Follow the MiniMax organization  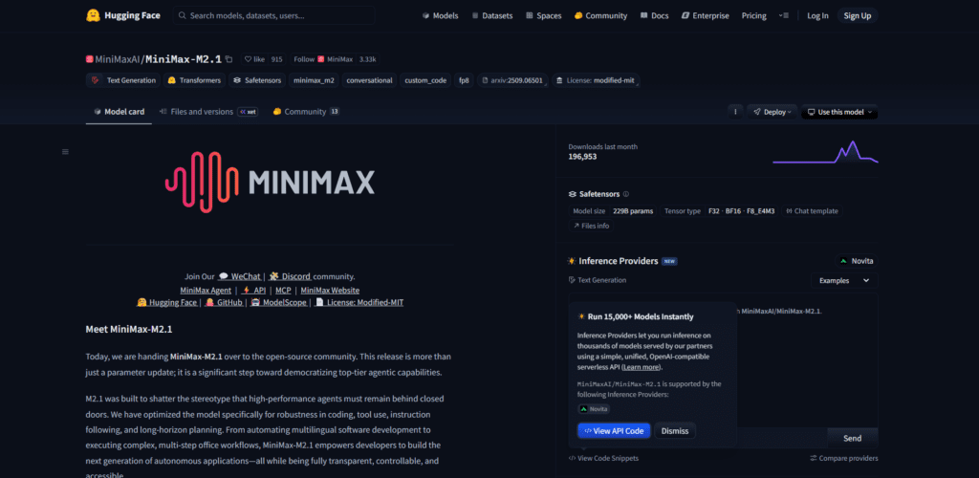point(323,59)
